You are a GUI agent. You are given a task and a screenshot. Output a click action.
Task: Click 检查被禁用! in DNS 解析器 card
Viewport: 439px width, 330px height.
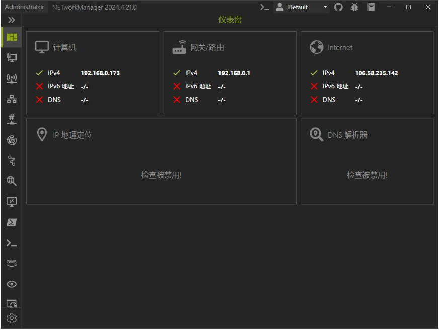click(367, 175)
